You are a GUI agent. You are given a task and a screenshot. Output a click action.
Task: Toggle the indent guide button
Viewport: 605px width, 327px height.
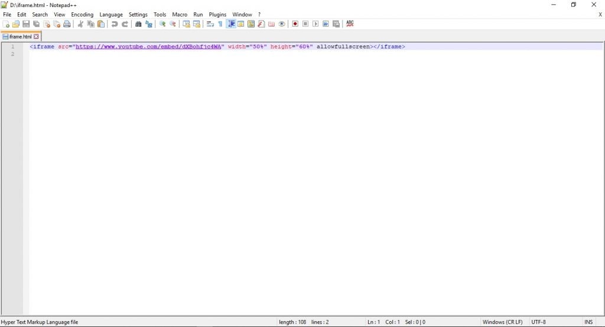[231, 24]
